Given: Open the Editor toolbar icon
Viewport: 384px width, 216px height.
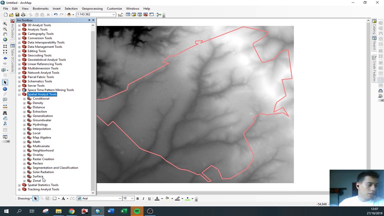Looking at the screenshot, I should [120, 14].
